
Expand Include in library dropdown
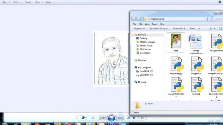pyautogui.click(x=159, y=28)
